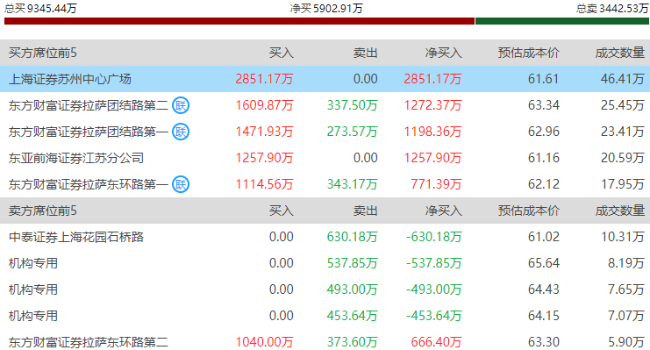
Task: Click buy value 1609.87万
Action: [265, 105]
